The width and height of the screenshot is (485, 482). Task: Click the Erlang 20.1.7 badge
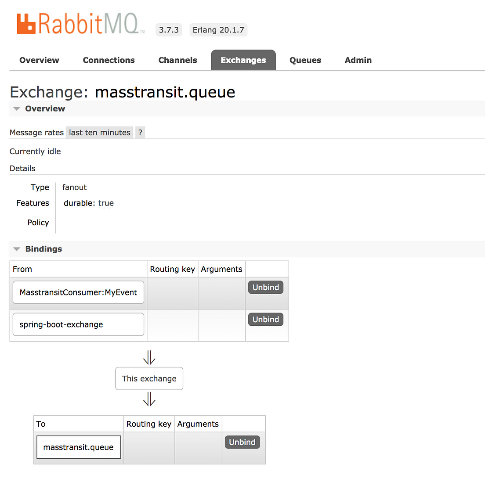pos(218,30)
